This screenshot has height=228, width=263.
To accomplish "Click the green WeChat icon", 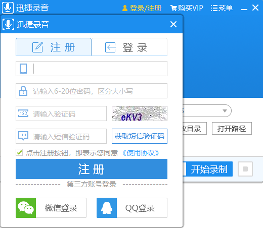I will [26, 208].
